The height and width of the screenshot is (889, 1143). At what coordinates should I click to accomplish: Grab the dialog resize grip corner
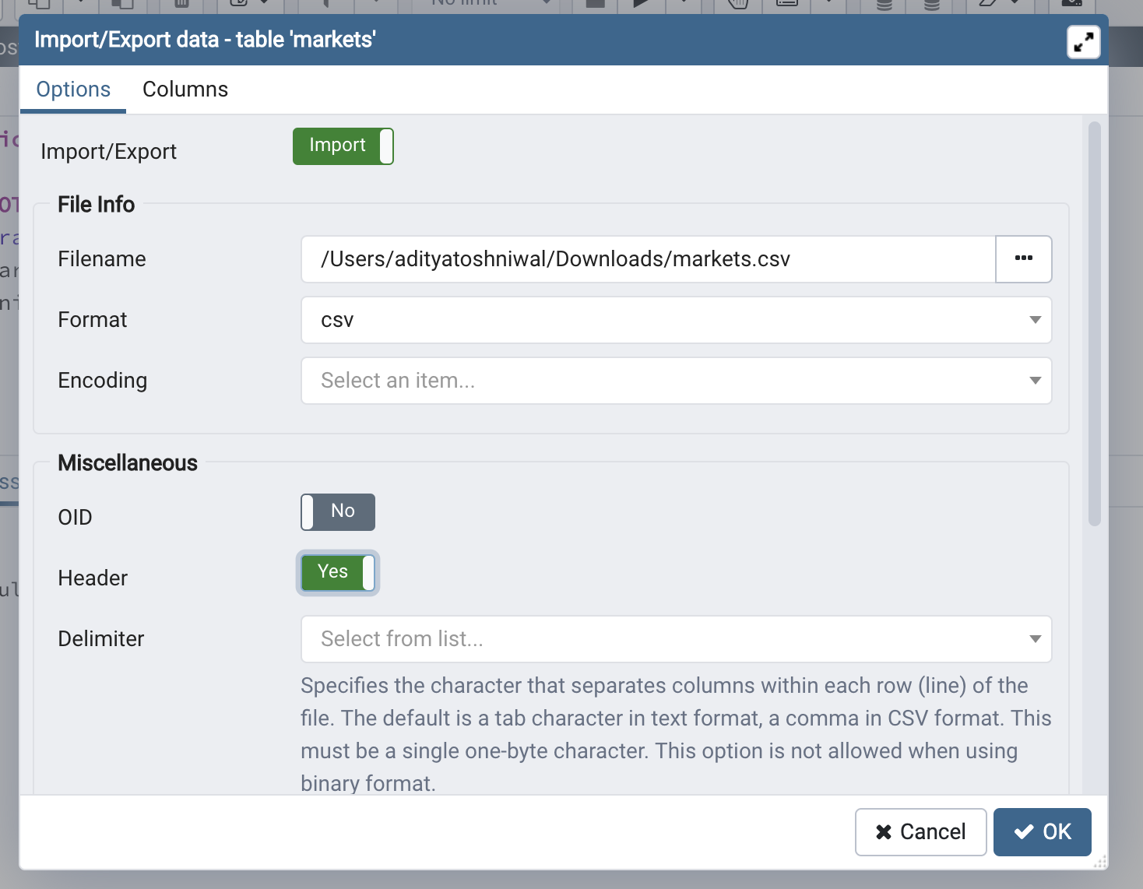tap(1099, 862)
